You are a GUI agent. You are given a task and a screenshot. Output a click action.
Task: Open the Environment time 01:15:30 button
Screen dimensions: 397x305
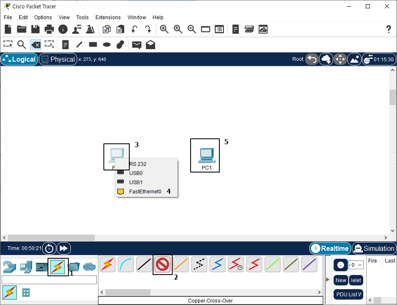pyautogui.click(x=379, y=59)
